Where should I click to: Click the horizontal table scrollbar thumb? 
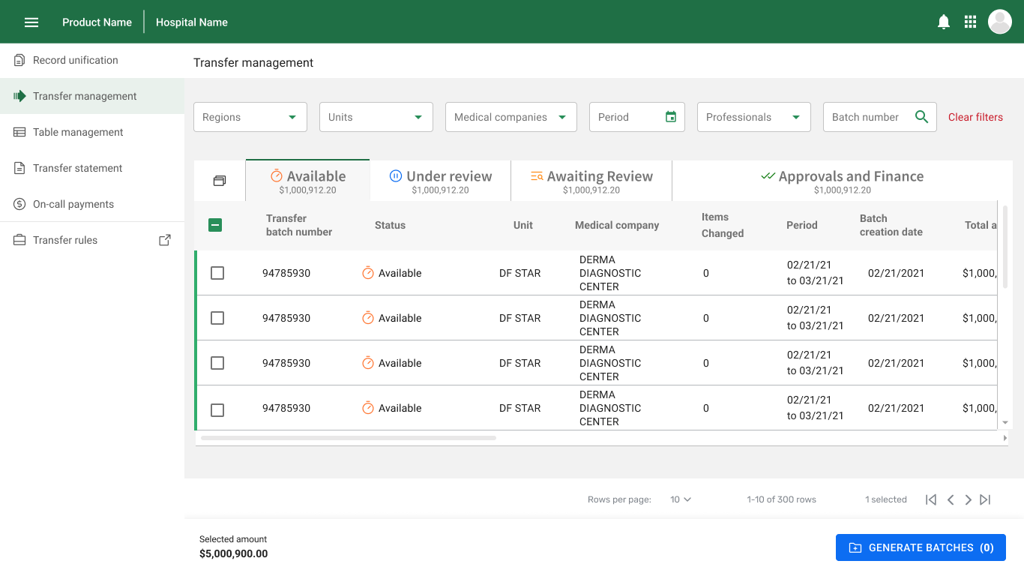[348, 437]
